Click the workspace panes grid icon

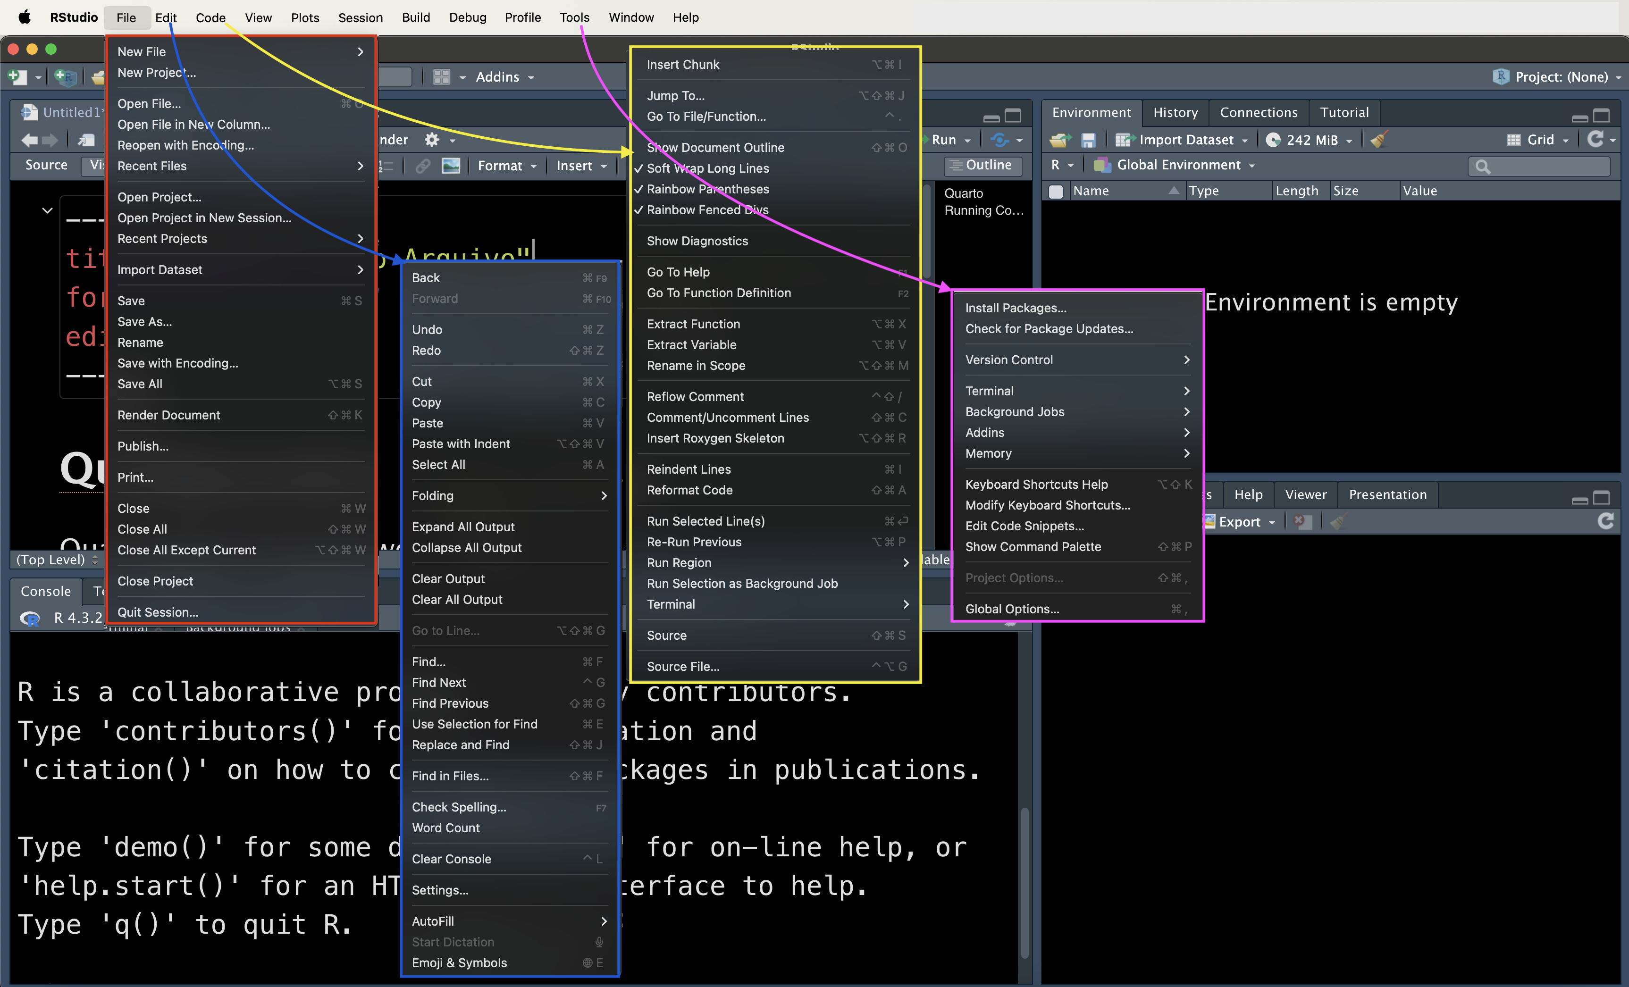pos(442,77)
